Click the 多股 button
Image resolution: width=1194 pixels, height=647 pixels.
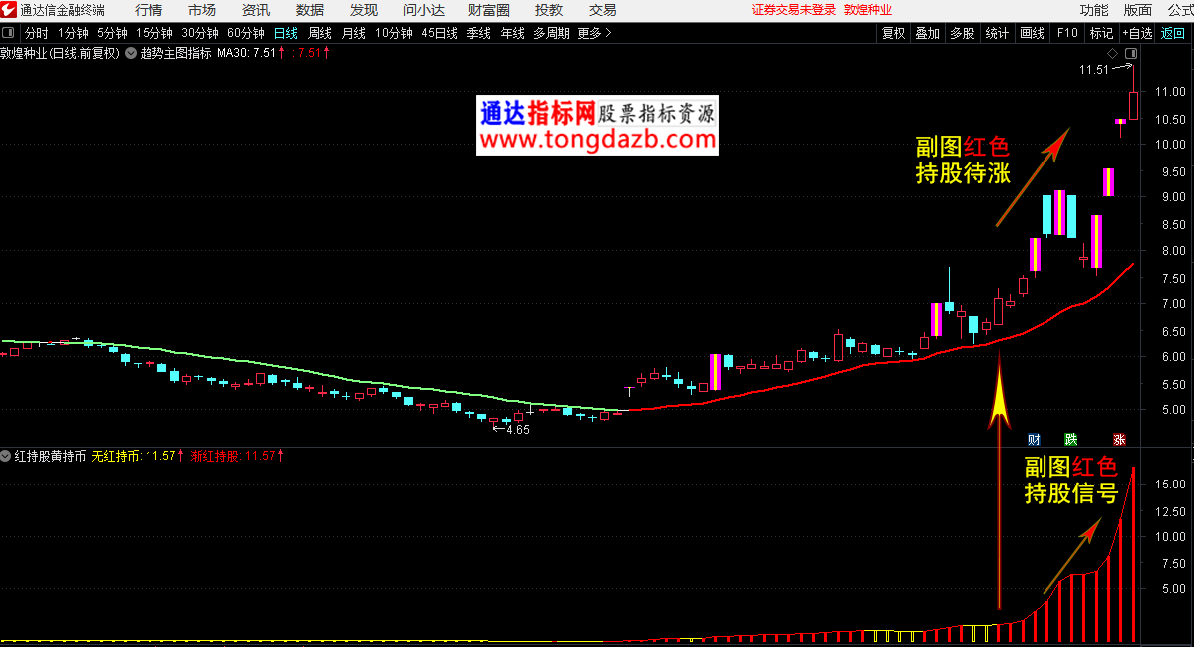tap(963, 33)
